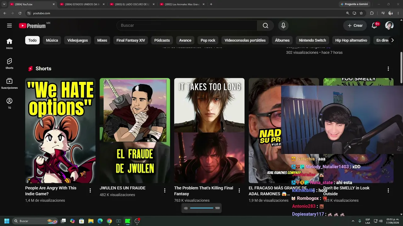Open the Tú section in the sidebar

(9, 103)
